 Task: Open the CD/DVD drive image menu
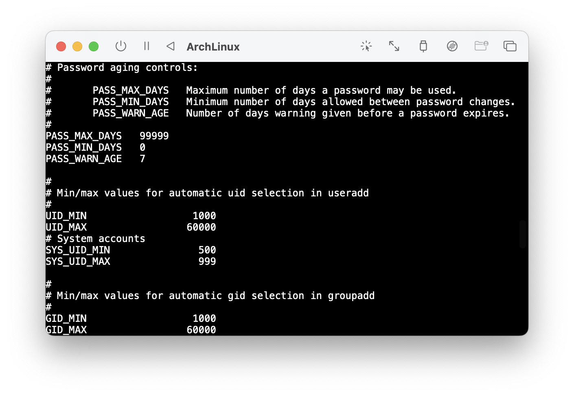coord(452,46)
